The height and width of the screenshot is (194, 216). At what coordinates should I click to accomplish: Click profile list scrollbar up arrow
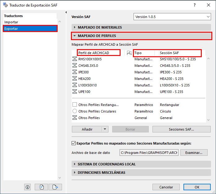click(209, 58)
